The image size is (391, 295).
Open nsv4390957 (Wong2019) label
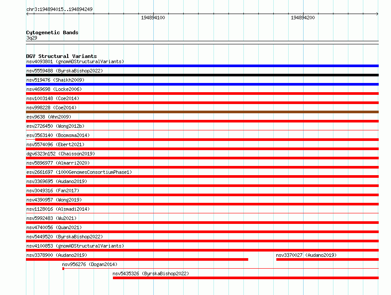pos(54,200)
